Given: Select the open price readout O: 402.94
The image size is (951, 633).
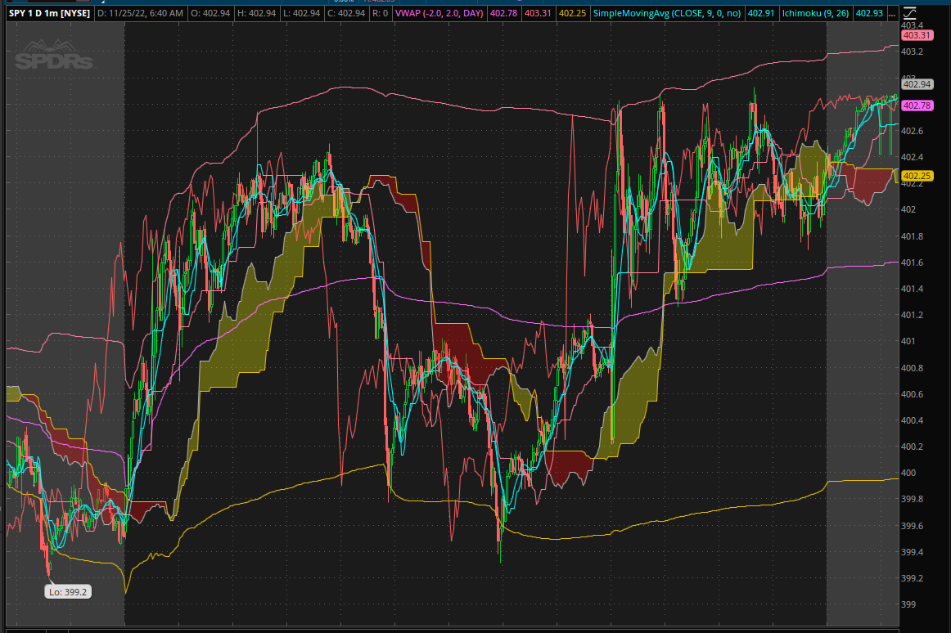Looking at the screenshot, I should point(210,13).
